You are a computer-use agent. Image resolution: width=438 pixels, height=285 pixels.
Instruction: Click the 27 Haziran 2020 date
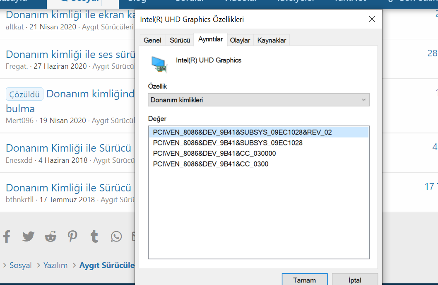coord(60,67)
